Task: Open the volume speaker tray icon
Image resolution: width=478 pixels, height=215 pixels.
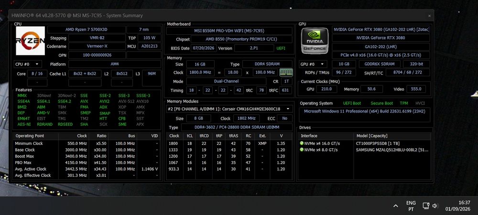Action: pos(435,206)
